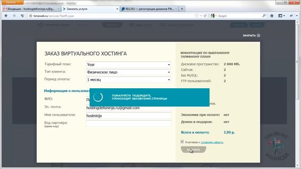Click the Домен в подарок label
This screenshot has height=169, width=301.
coord(197,122)
